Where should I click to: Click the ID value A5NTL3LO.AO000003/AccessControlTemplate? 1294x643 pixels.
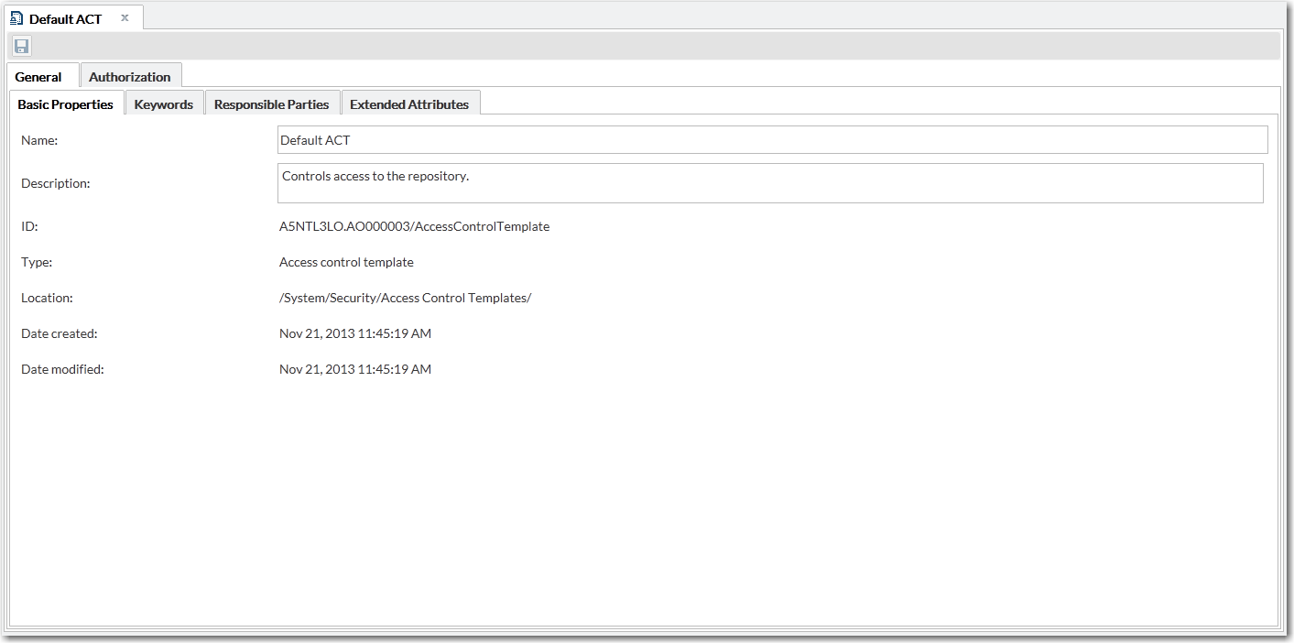[x=414, y=226]
